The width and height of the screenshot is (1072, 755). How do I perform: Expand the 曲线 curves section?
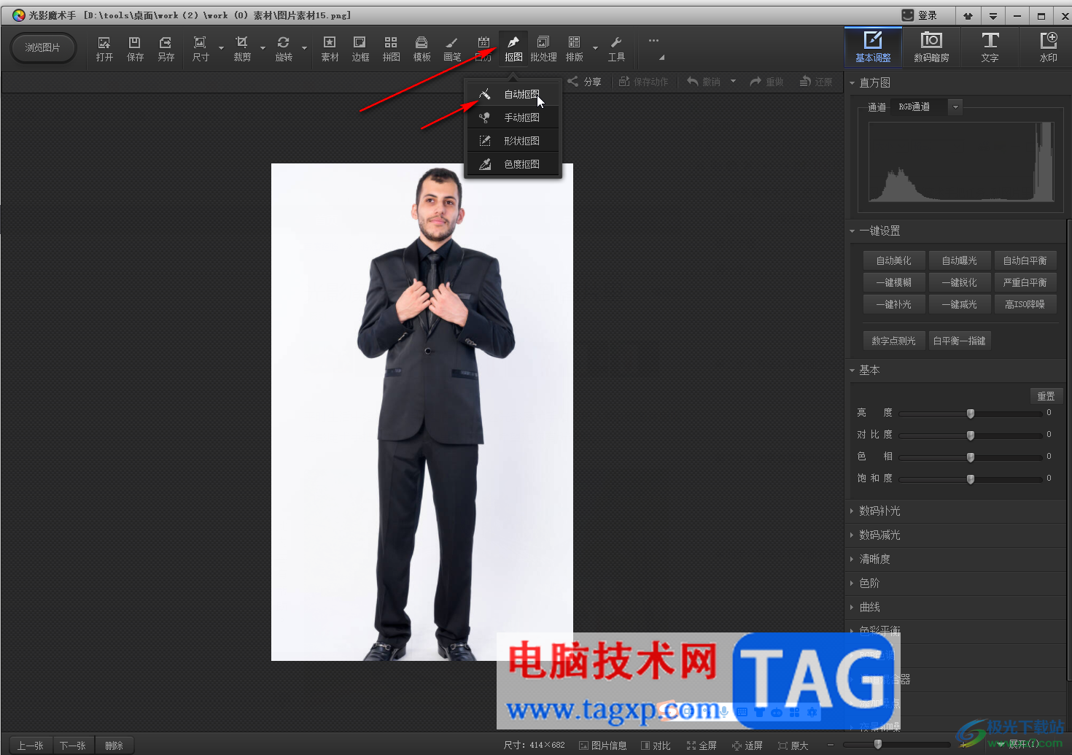(x=869, y=607)
